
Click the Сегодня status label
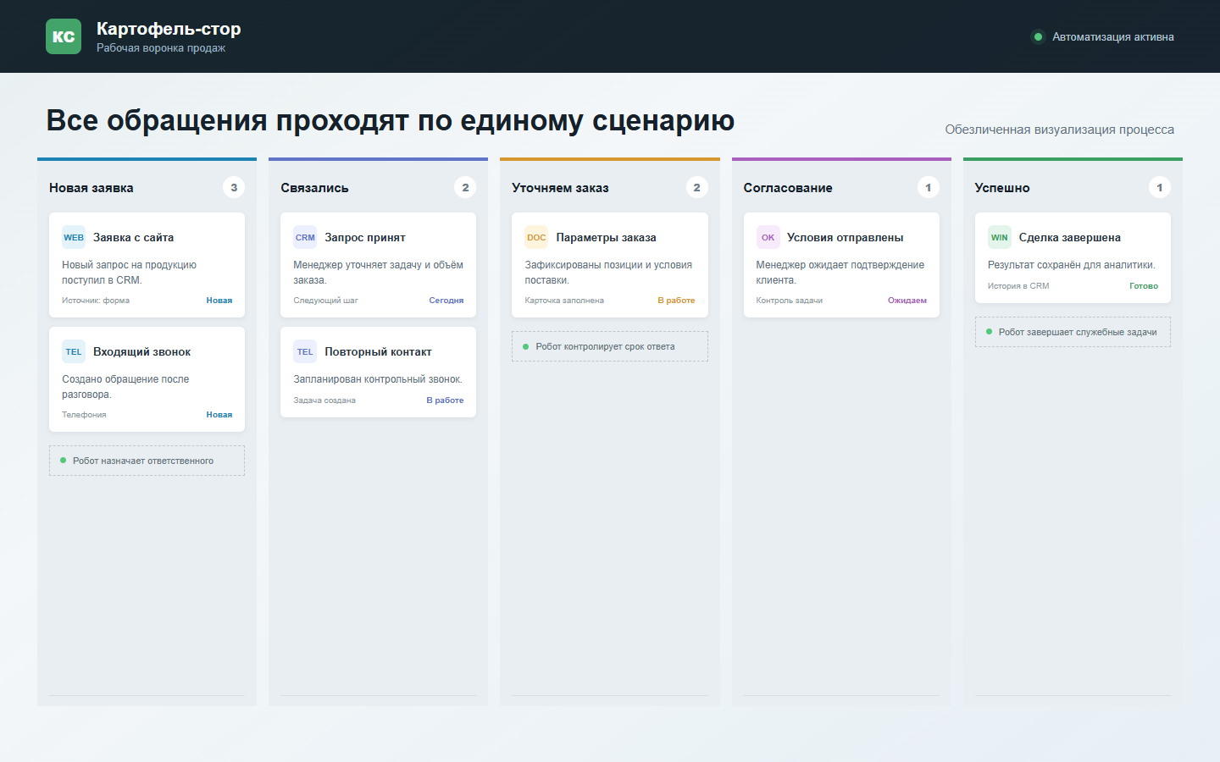pos(446,301)
